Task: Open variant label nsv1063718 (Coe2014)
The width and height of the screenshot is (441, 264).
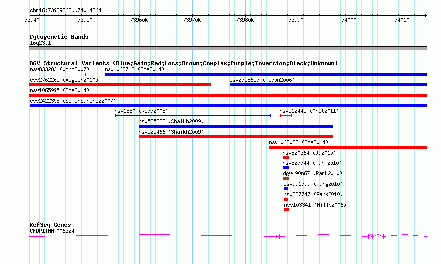Action: [x=134, y=69]
